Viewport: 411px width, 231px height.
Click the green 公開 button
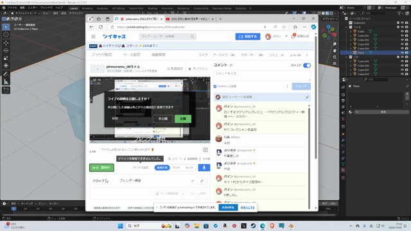182,119
